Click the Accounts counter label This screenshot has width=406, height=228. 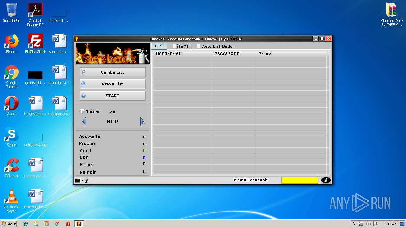pos(89,136)
